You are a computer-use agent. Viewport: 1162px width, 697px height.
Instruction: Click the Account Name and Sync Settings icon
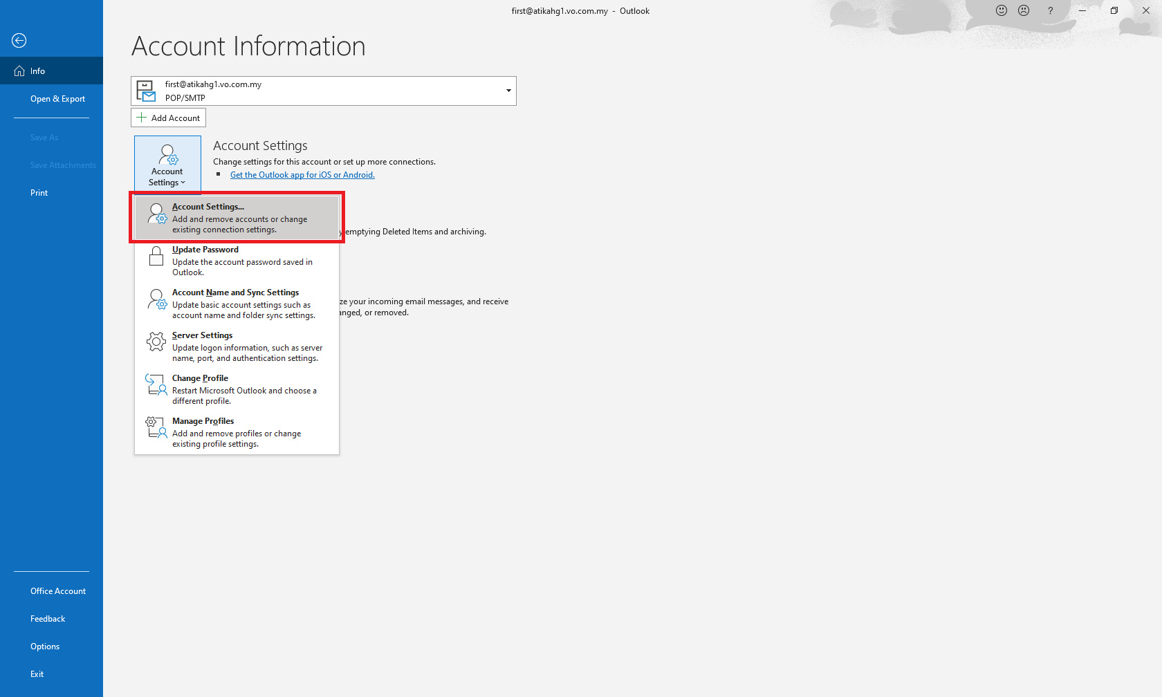point(156,299)
